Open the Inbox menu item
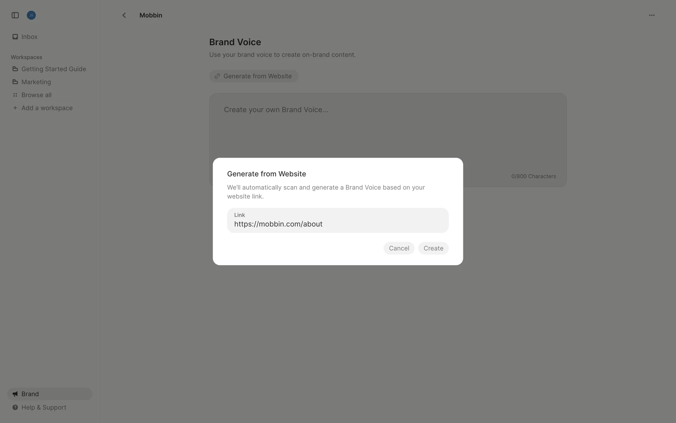Viewport: 676px width, 423px height. [x=30, y=37]
